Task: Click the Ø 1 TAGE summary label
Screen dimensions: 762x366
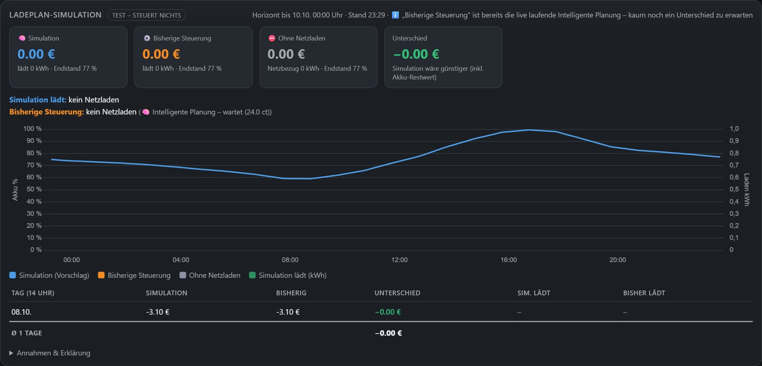Action: 27,333
